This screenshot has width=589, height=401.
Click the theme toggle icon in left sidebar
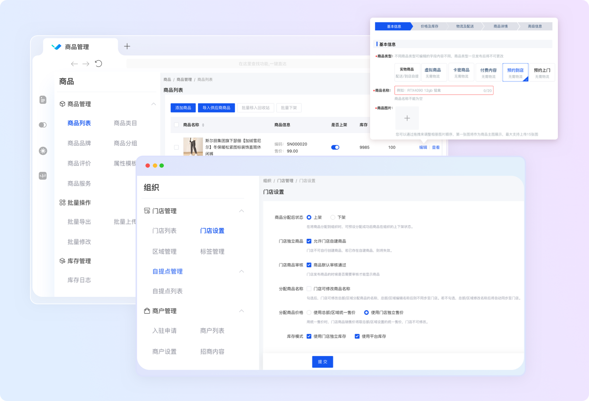(43, 125)
